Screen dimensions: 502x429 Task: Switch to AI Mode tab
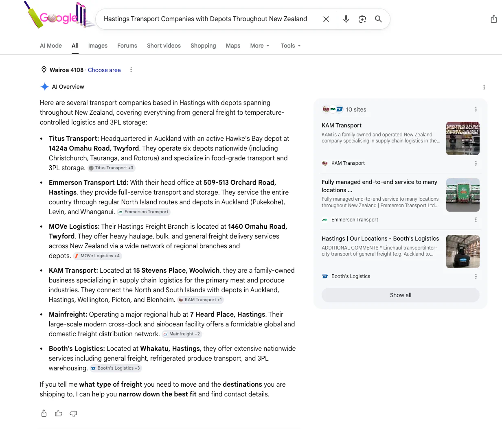point(51,46)
